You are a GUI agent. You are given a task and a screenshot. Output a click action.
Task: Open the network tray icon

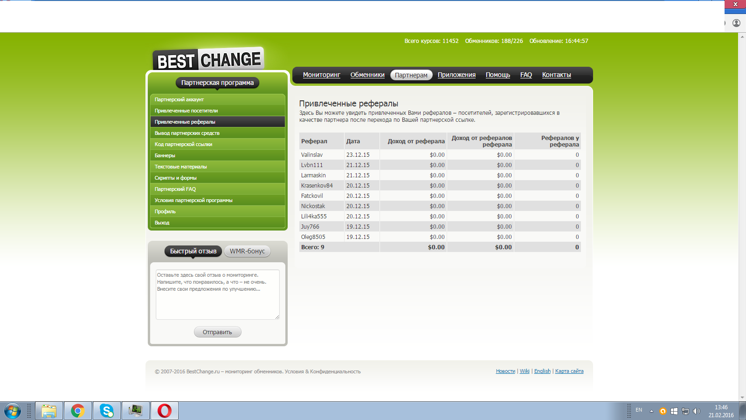tap(685, 411)
